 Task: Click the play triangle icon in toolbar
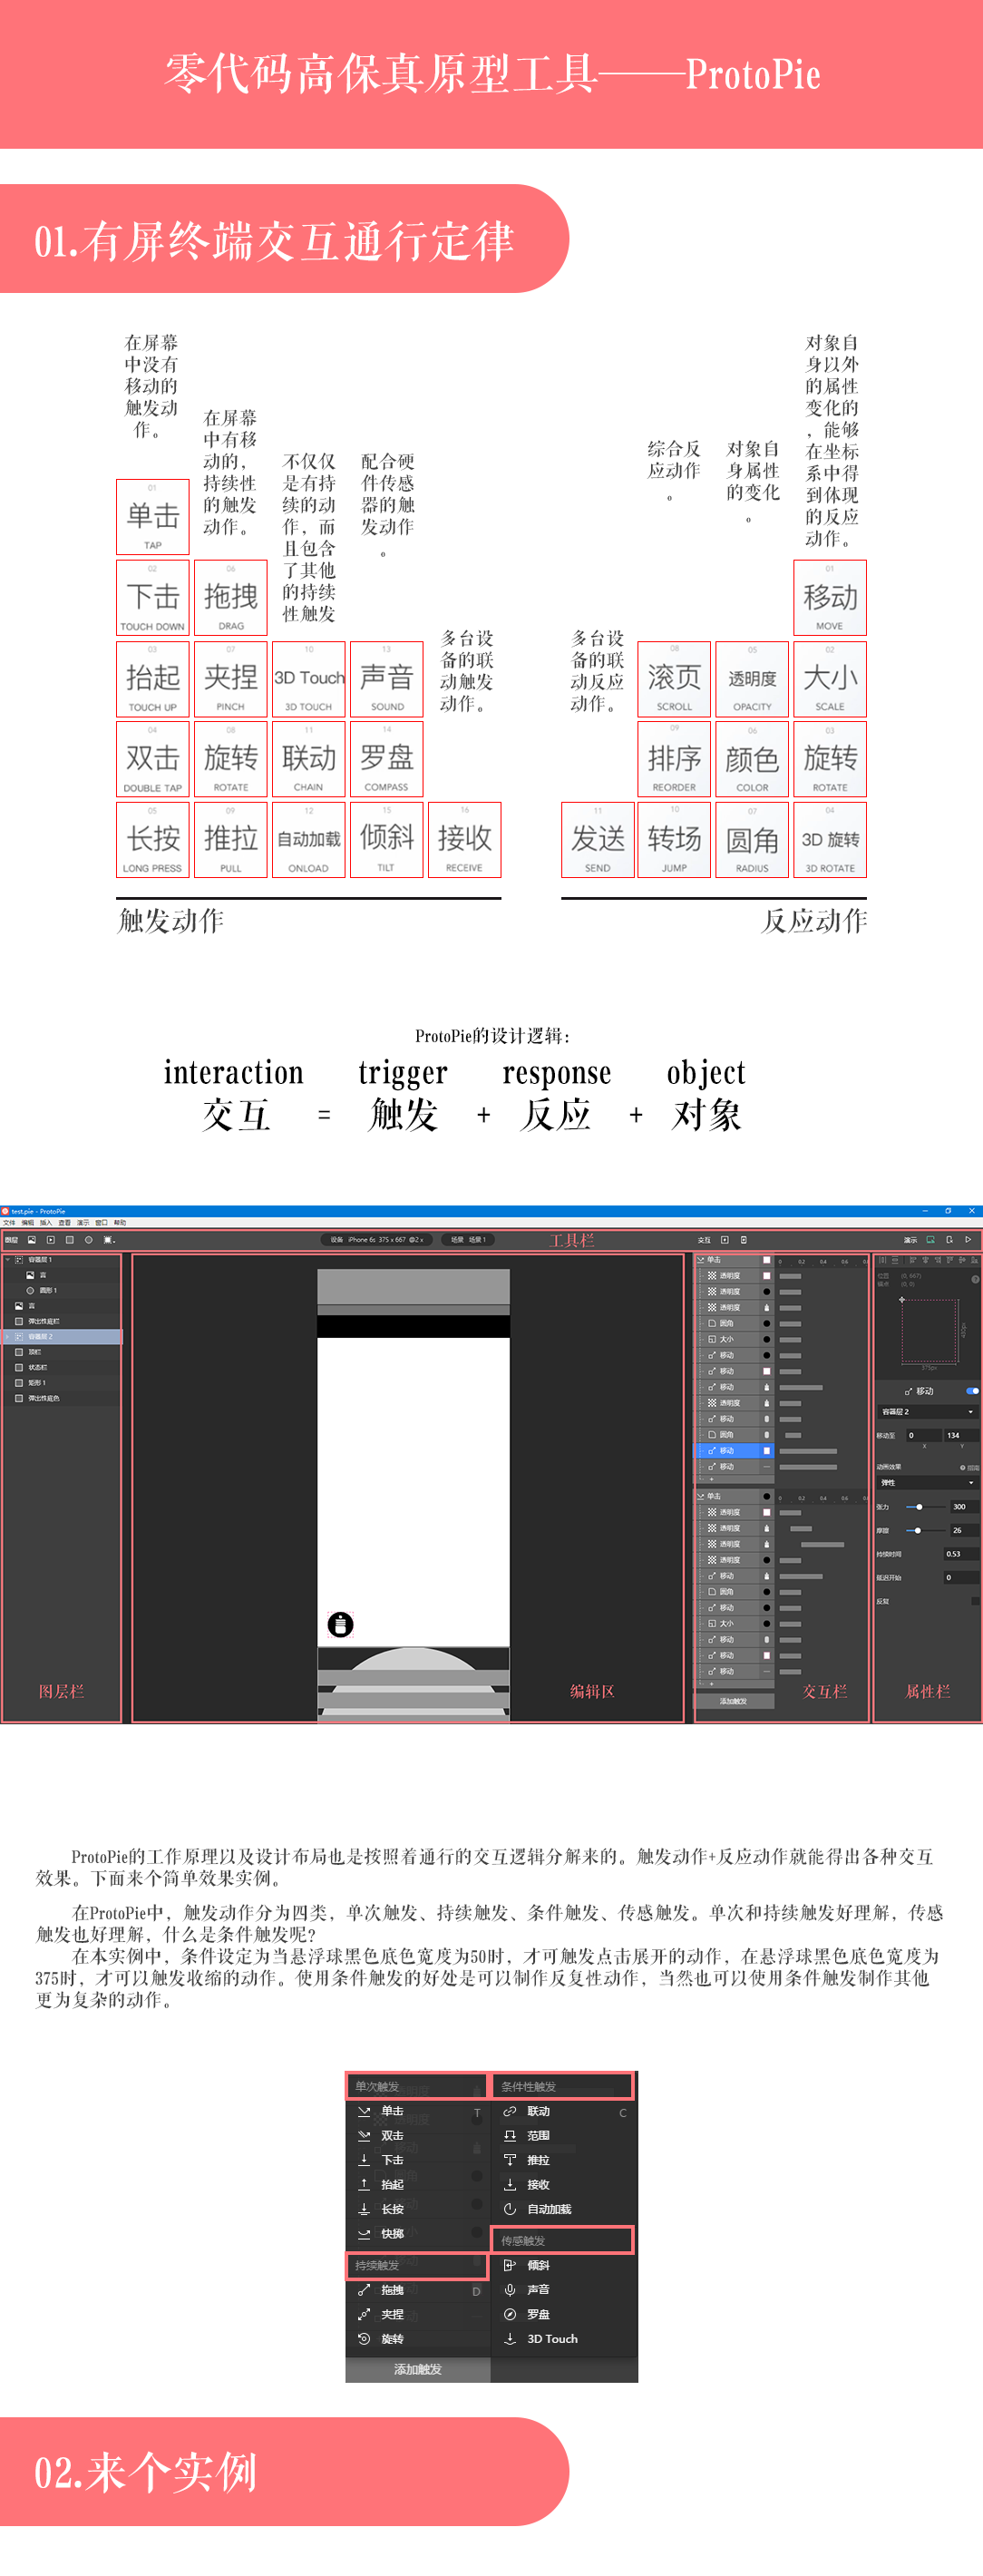(x=968, y=1240)
